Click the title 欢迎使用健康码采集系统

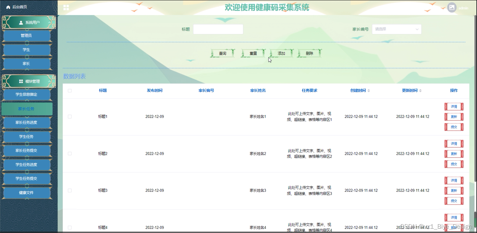coord(267,7)
